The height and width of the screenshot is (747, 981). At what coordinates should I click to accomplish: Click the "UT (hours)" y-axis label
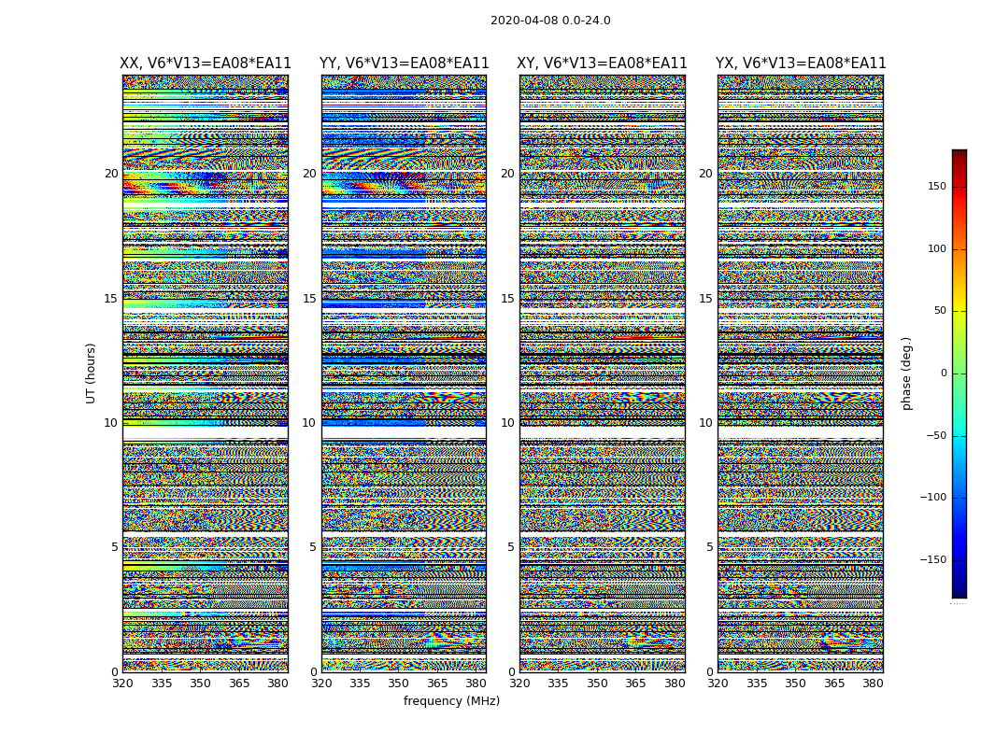tap(91, 373)
